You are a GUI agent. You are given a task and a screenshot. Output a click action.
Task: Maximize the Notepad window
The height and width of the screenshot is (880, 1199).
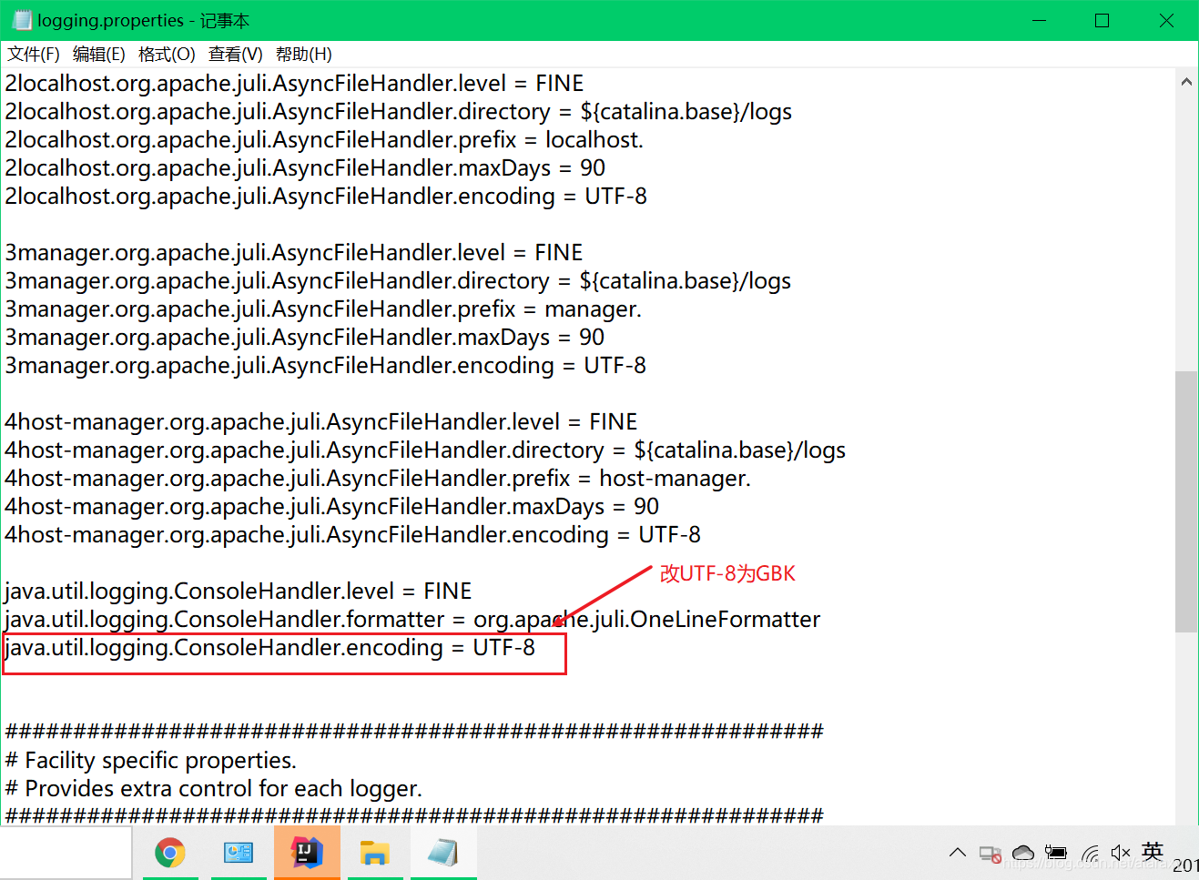click(x=1102, y=20)
